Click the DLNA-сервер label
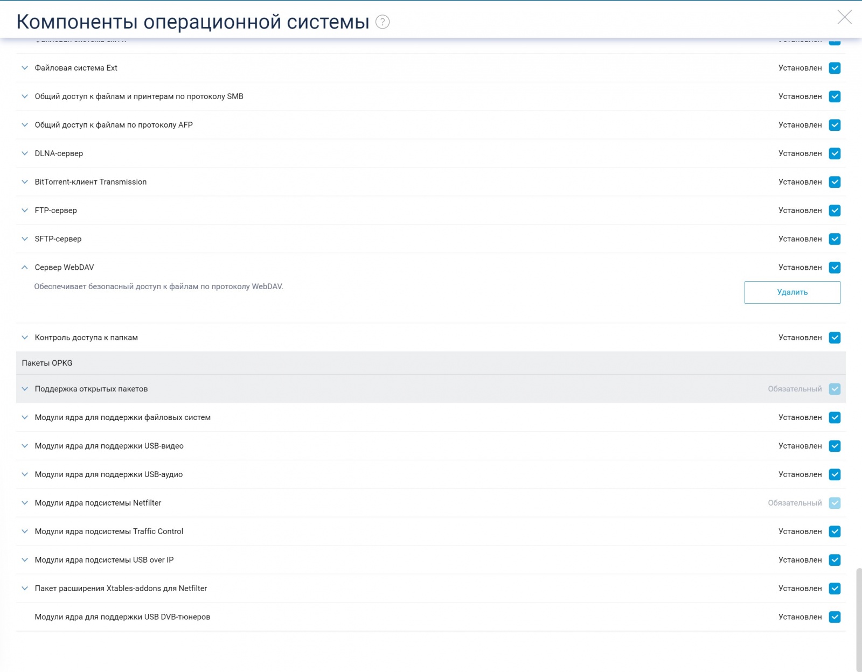The height and width of the screenshot is (672, 862). coord(59,153)
